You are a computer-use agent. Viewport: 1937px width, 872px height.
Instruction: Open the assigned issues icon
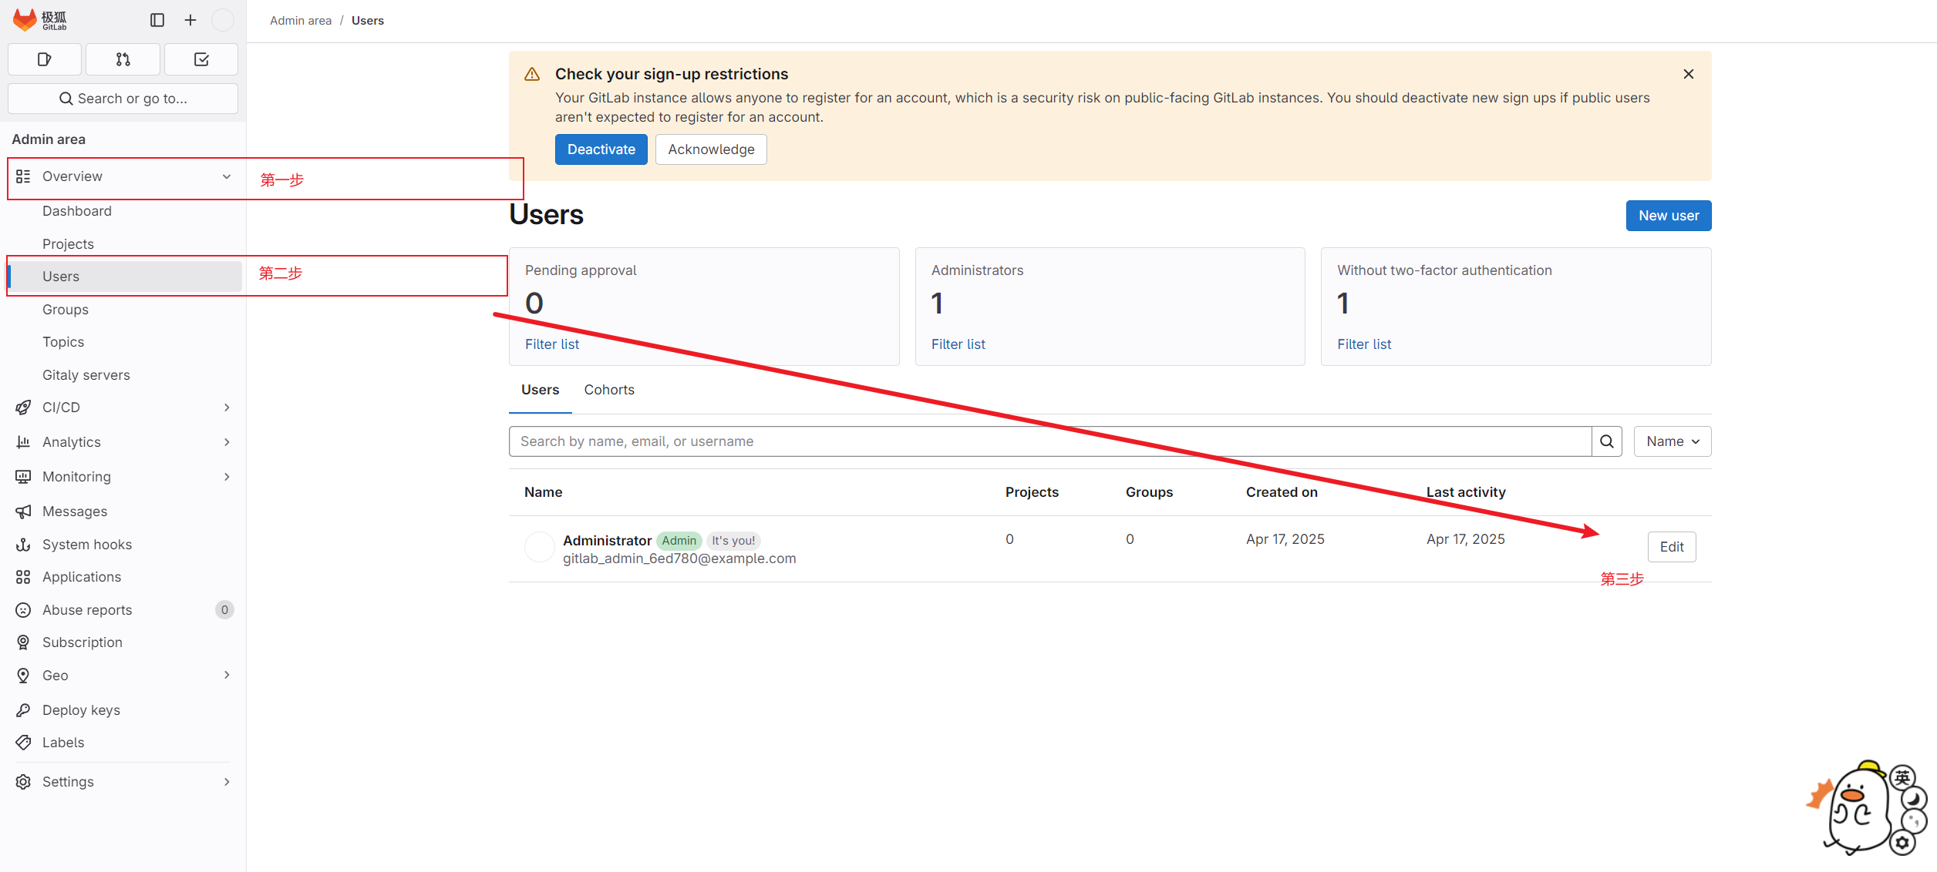click(45, 59)
